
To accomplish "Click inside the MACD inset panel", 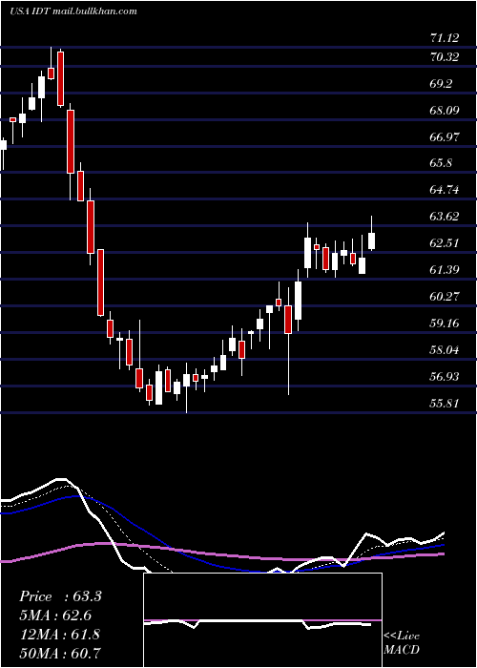I will click(262, 620).
